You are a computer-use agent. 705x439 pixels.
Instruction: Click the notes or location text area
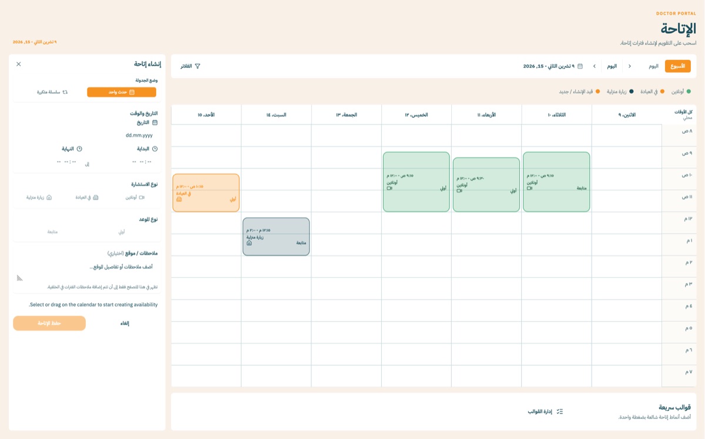pyautogui.click(x=87, y=271)
